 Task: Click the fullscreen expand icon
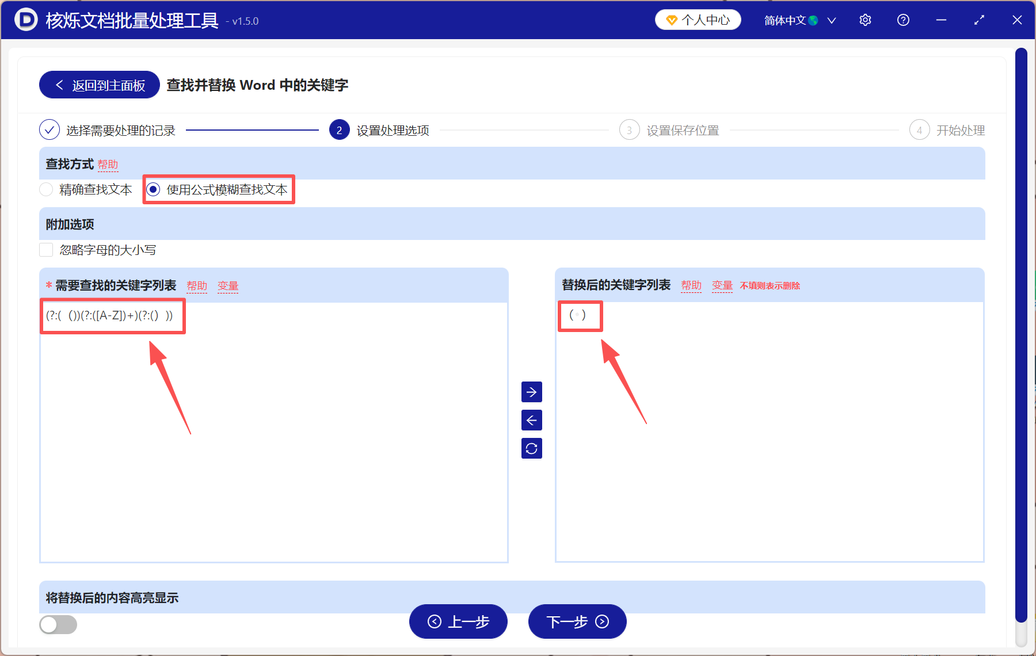(979, 20)
